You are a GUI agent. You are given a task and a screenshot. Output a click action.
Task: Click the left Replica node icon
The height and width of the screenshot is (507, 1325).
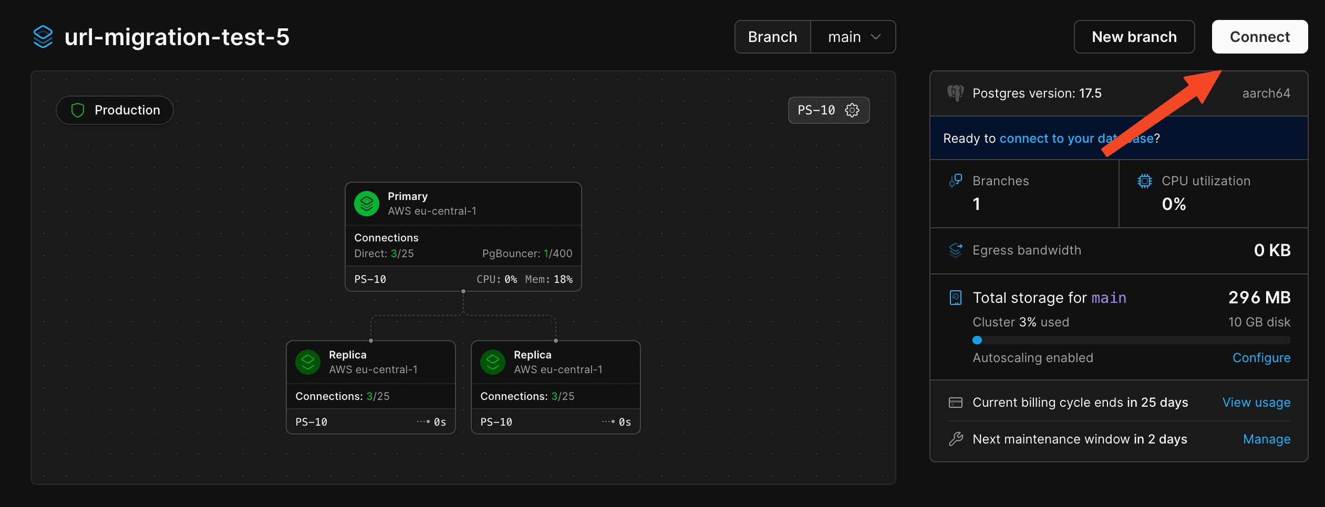tap(308, 362)
